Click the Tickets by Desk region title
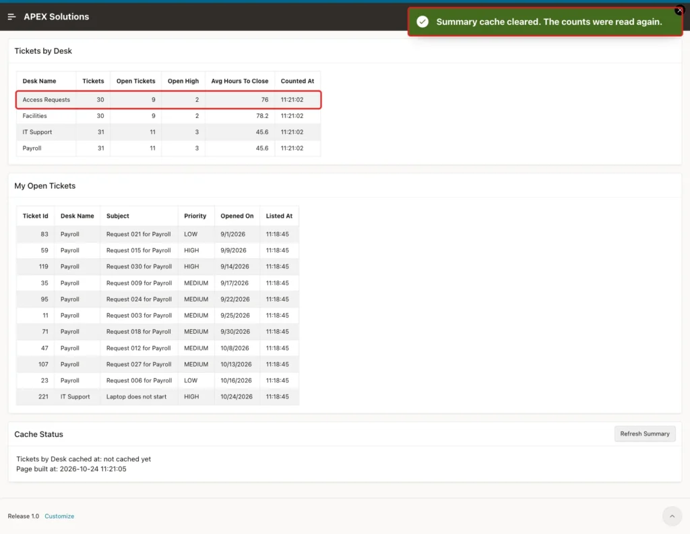The height and width of the screenshot is (534, 690). [x=43, y=51]
